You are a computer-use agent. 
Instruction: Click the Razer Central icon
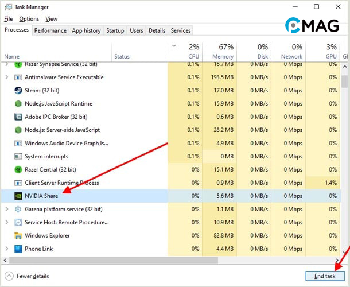[18, 169]
